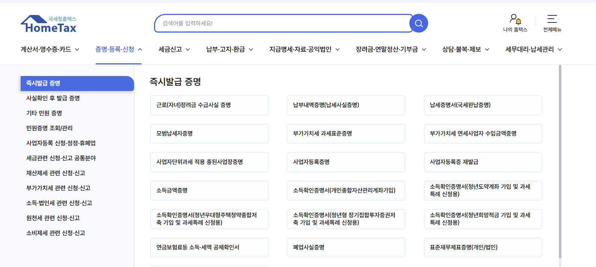Open 소득확인증명서(청년형 장기집합투자증권저축)
The width and height of the screenshot is (596, 267).
tap(346, 219)
